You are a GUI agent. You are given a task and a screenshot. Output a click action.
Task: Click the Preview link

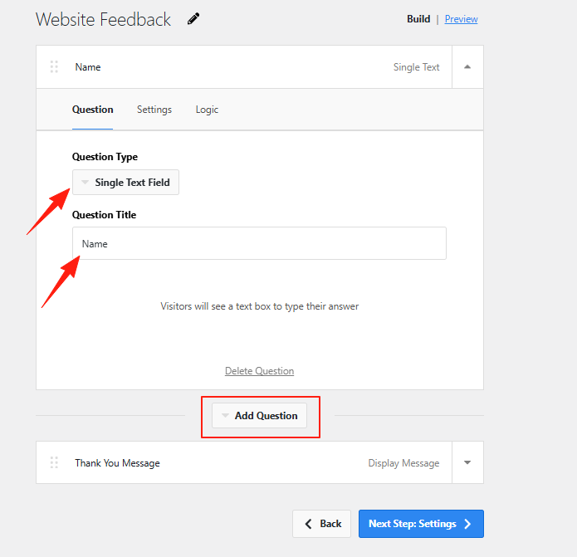point(461,19)
